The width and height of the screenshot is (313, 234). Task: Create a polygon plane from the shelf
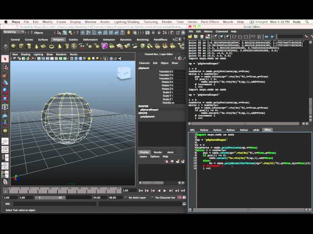[44, 46]
